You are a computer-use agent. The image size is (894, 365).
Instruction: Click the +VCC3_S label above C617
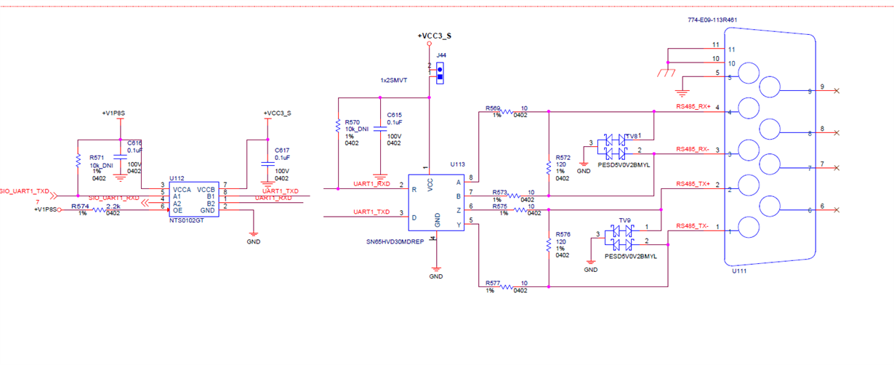278,113
